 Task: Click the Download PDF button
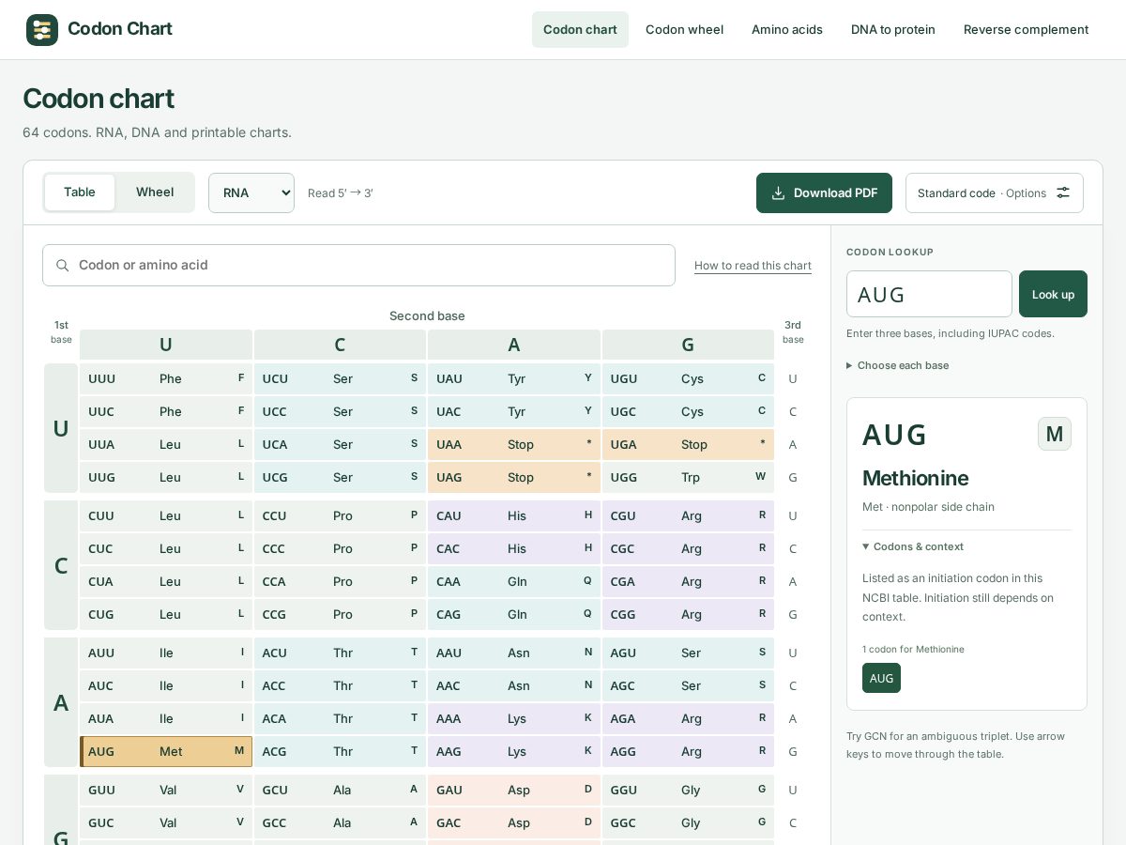click(x=824, y=192)
